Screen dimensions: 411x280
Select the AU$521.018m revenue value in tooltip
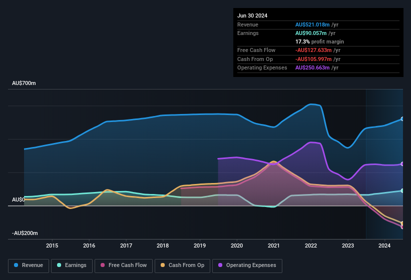tap(312, 24)
